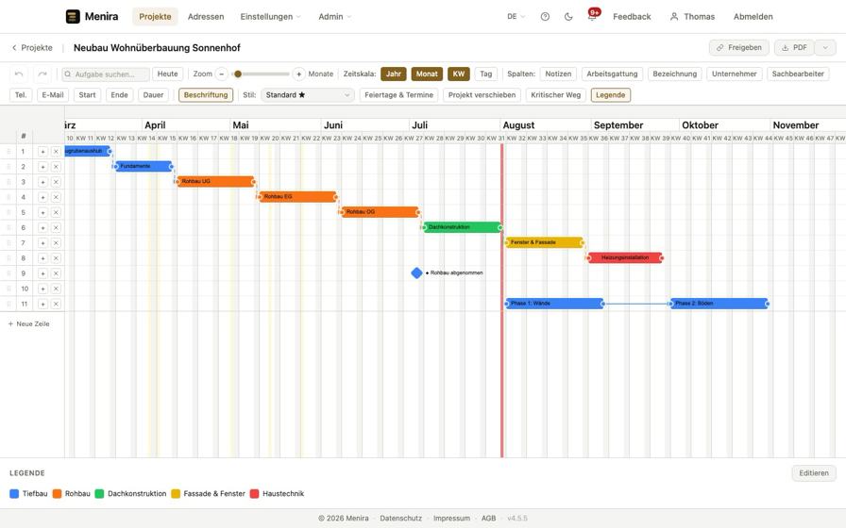Screen dimensions: 846x528
Task: Delete row 7 with its X icon
Action: (x=56, y=243)
